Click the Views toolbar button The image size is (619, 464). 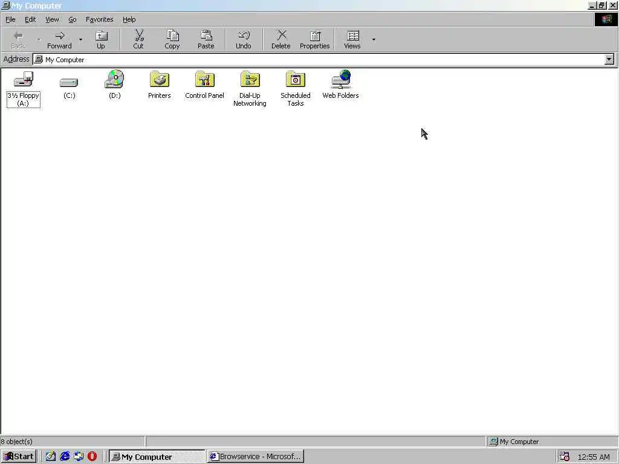point(352,39)
